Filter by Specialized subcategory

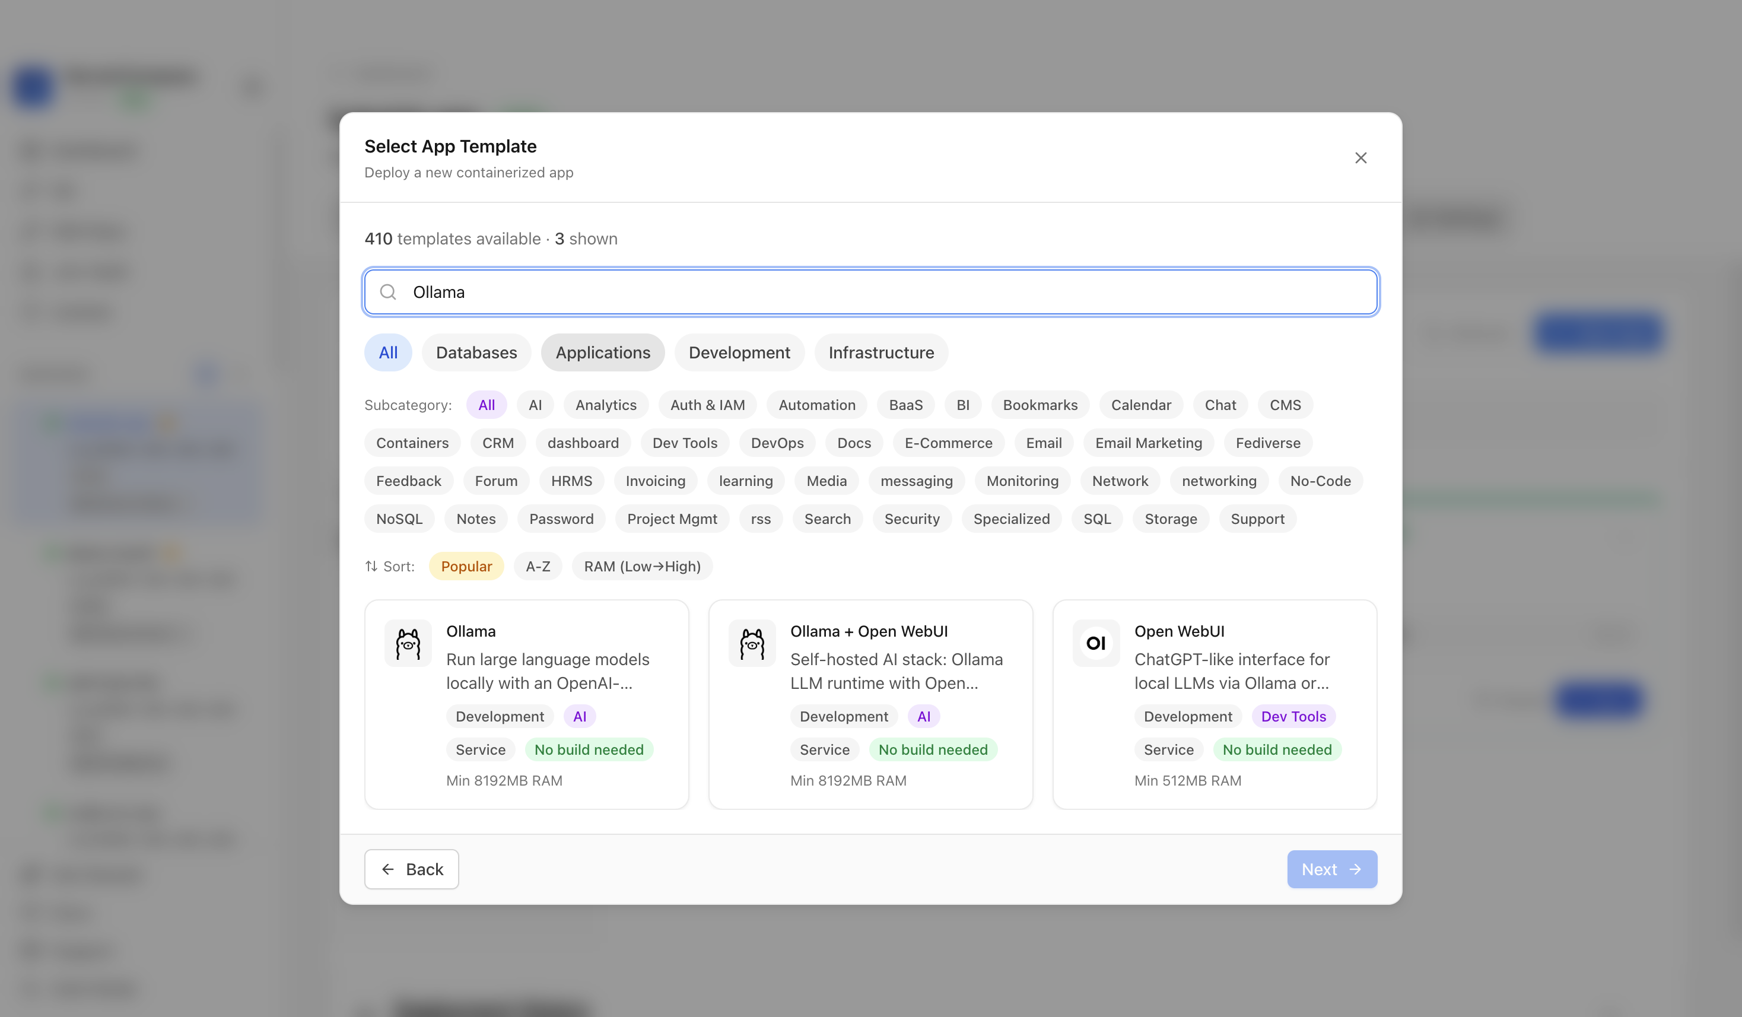(1012, 519)
